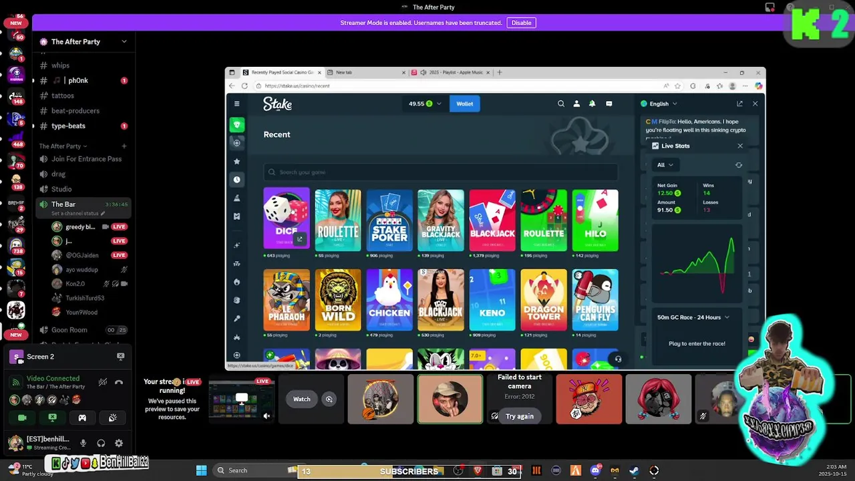855x481 pixels.
Task: Pop out the Stake chat panel
Action: pos(739,104)
